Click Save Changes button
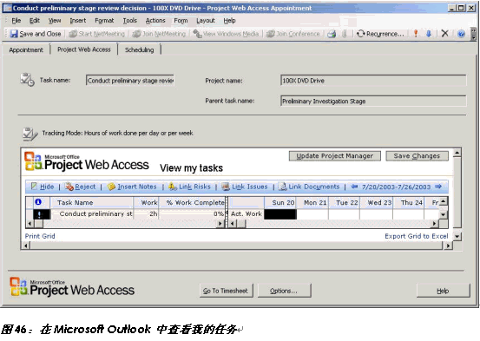Image resolution: width=480 pixels, height=341 pixels. (417, 156)
